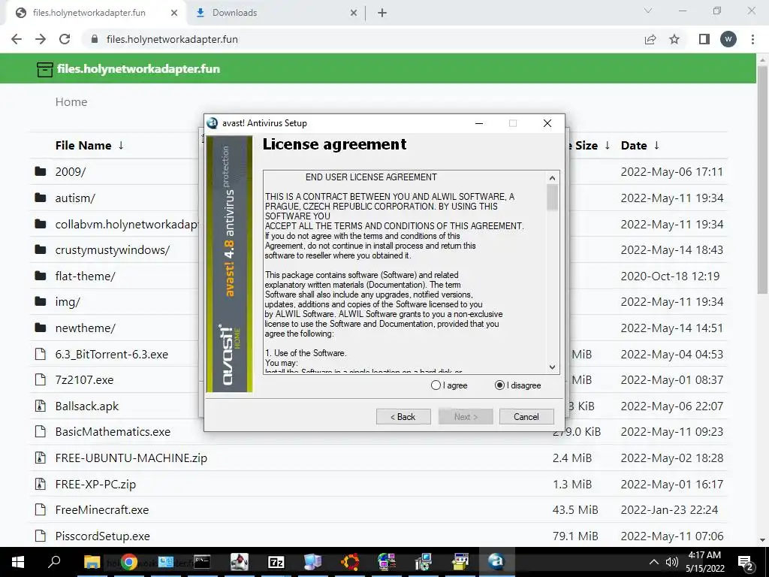Open the autism/ folder

(75, 198)
